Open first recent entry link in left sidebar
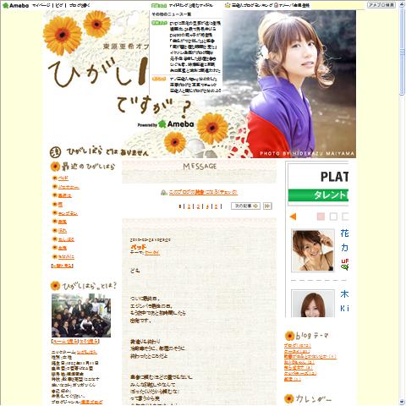406x406 pixels. click(63, 178)
